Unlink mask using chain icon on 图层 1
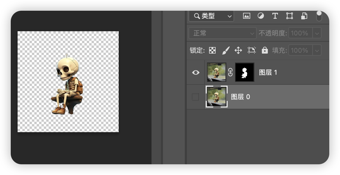The height and width of the screenshot is (175, 340). tap(231, 72)
